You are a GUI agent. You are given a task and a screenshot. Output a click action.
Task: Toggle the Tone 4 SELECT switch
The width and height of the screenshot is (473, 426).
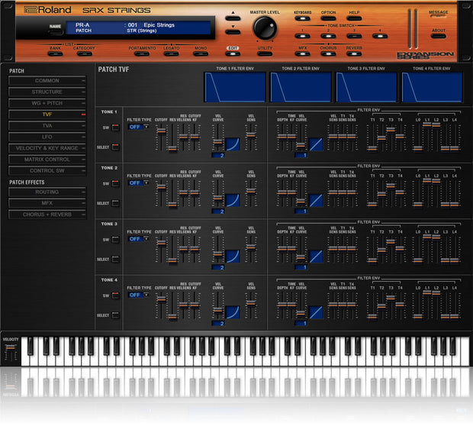click(x=115, y=315)
